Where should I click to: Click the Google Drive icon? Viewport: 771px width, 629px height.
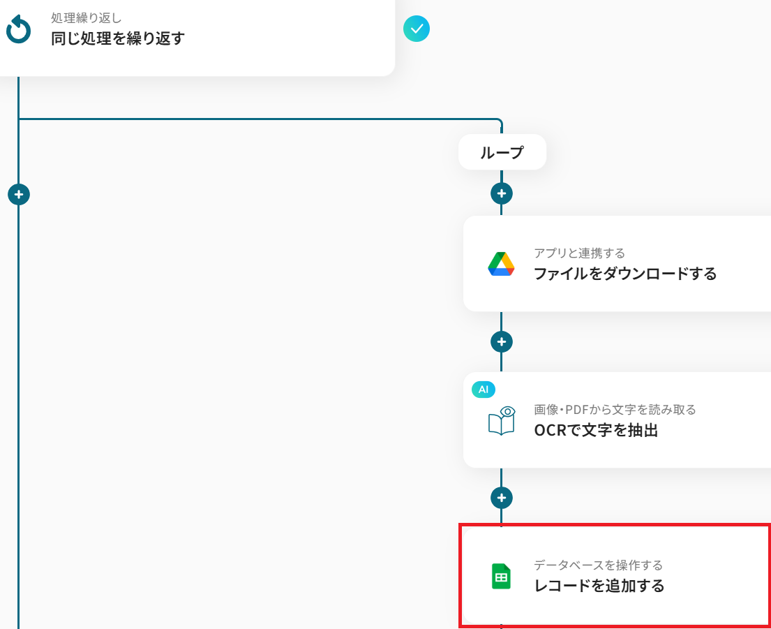pos(501,264)
